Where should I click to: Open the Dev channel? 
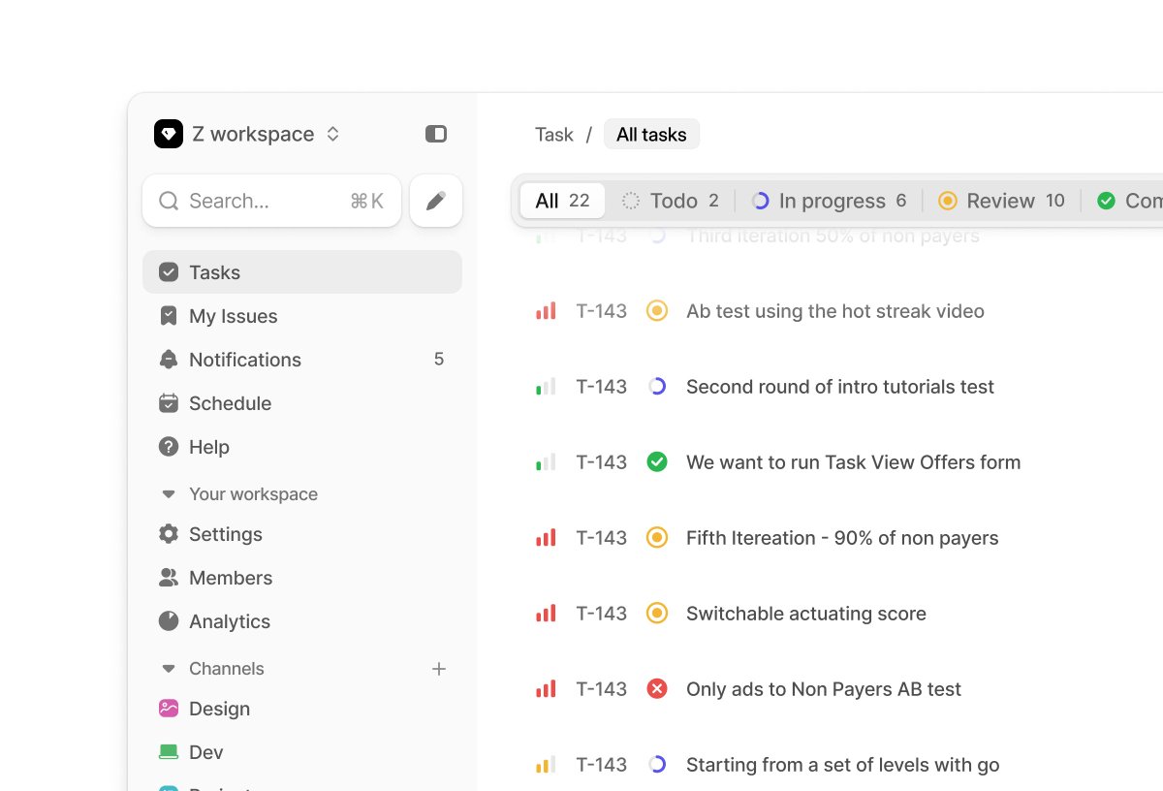coord(302,752)
